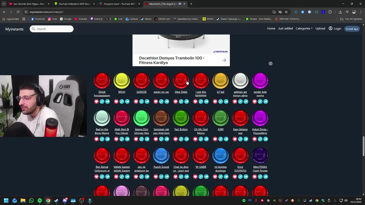Screen dimensions: 365x205
Task: Copy link icon under 67 kid
Action: pos(220,101)
